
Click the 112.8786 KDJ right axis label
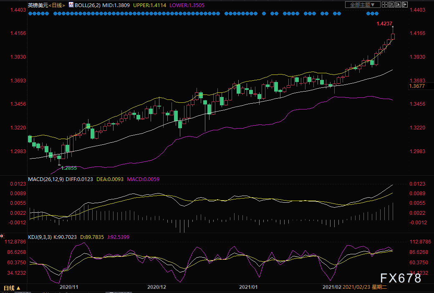click(420, 242)
